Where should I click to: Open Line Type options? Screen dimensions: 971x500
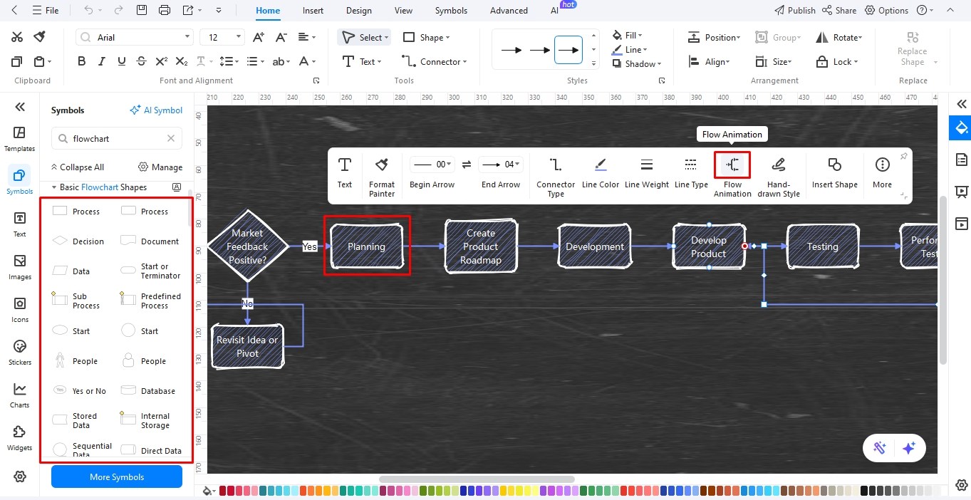[691, 173]
